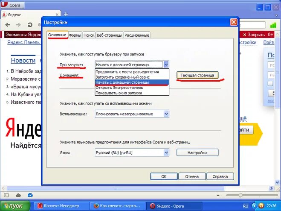This screenshot has height=211, width=281.
Task: Click the Opera Link cloud icon
Action: [x=18, y=195]
